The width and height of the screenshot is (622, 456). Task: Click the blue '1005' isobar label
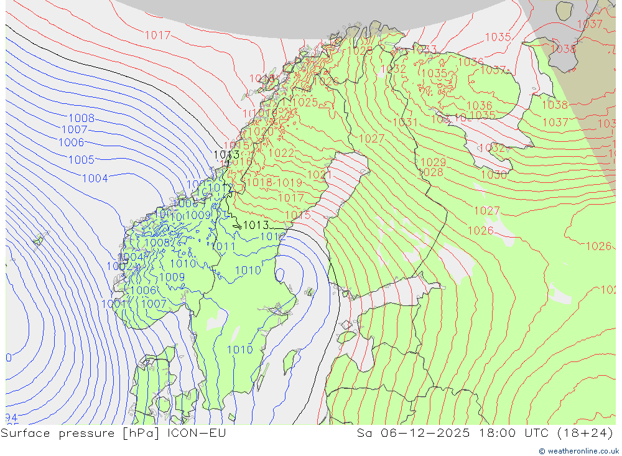click(81, 160)
